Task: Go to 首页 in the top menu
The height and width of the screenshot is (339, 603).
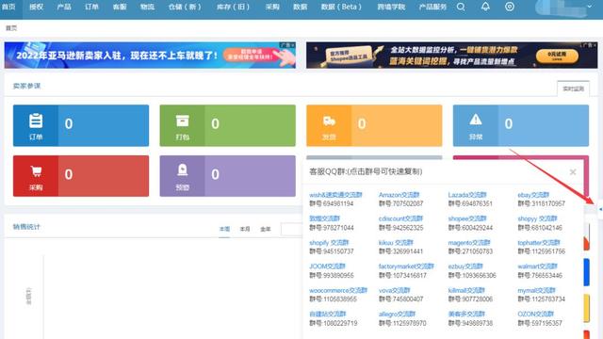Action: (x=8, y=7)
